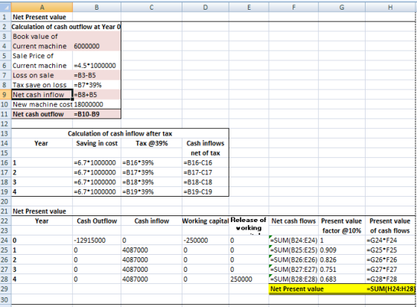Click the 'Book value of' cell
The height and width of the screenshot is (307, 417).
click(x=42, y=37)
